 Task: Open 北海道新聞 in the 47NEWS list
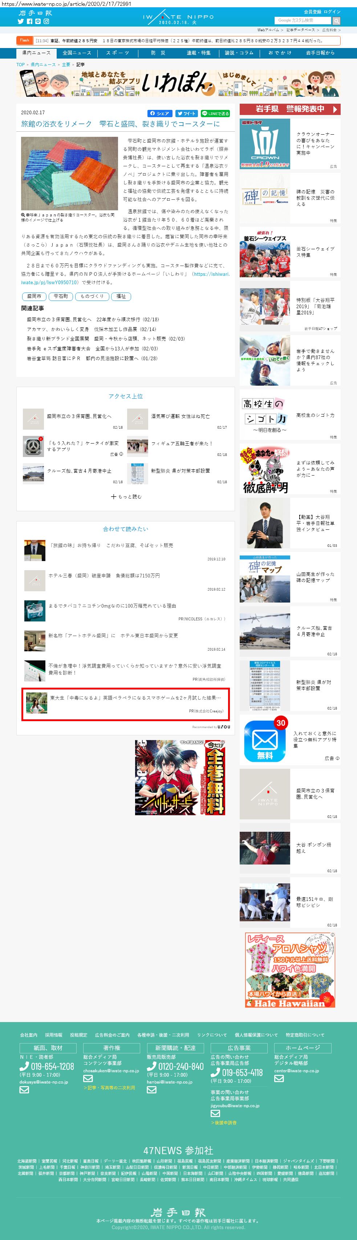[27, 1161]
